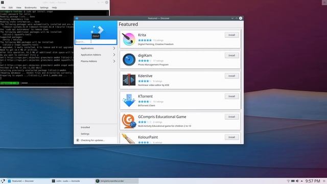Click the Featured list vertical scrollbar
The height and width of the screenshot is (184, 327).
tap(241, 69)
